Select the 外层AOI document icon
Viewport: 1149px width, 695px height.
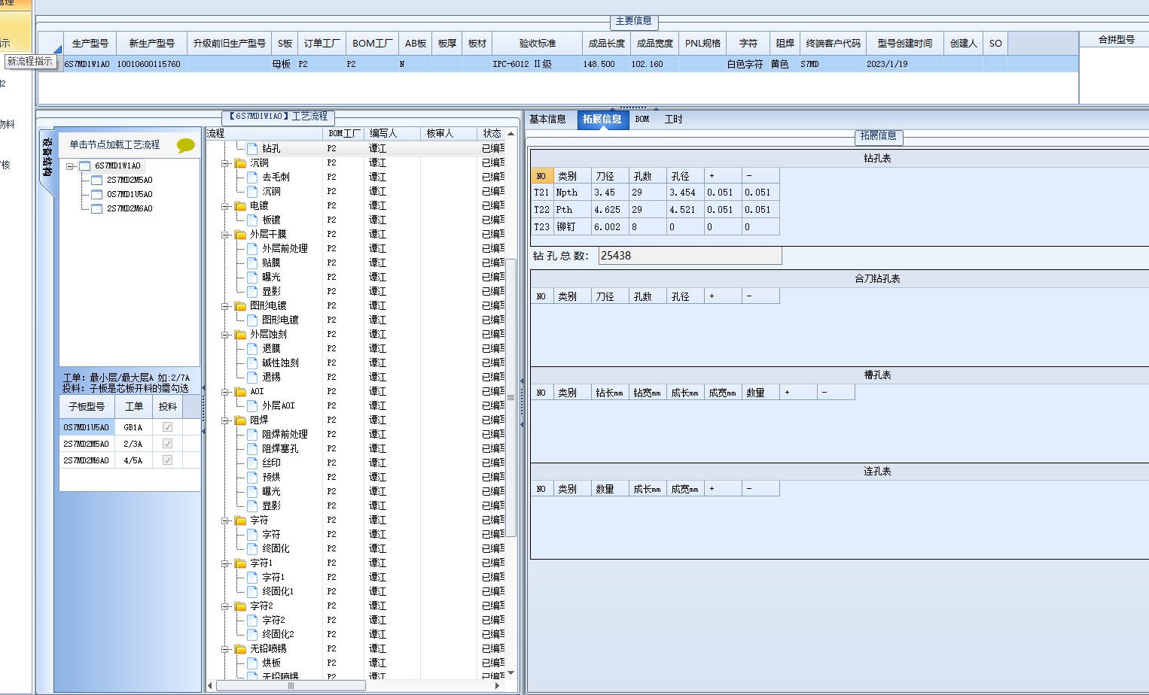252,406
